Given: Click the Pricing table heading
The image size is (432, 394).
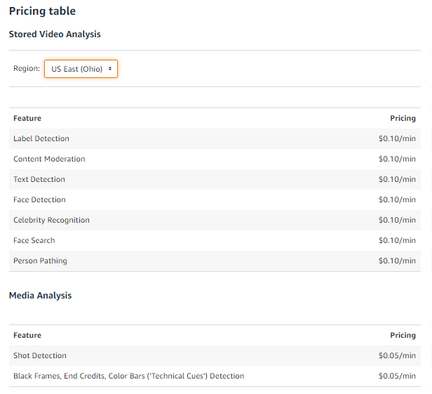Looking at the screenshot, I should (x=42, y=11).
